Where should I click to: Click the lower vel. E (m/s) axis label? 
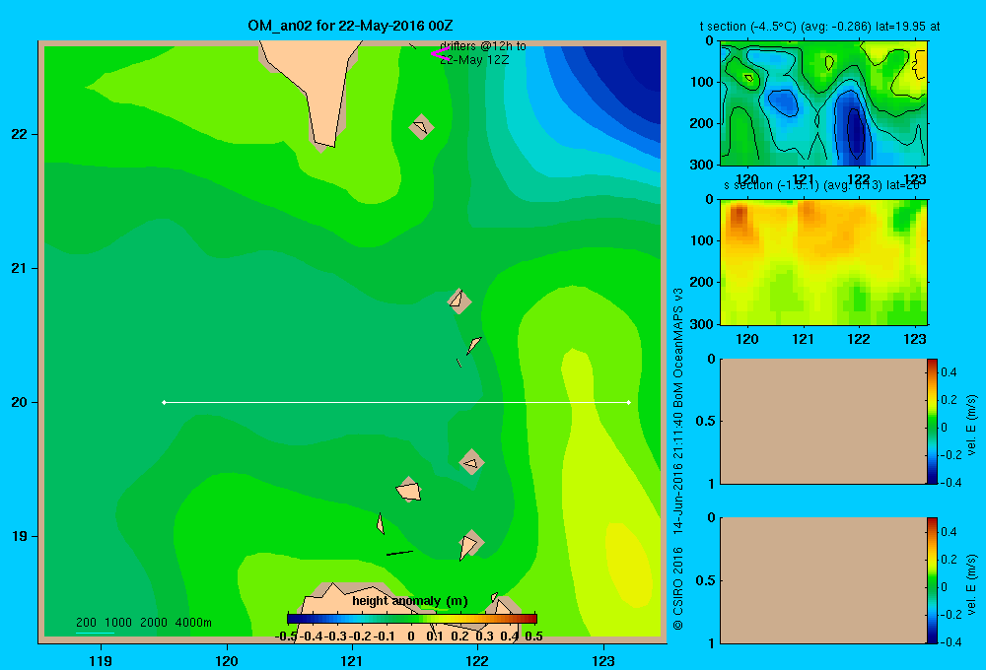[972, 584]
